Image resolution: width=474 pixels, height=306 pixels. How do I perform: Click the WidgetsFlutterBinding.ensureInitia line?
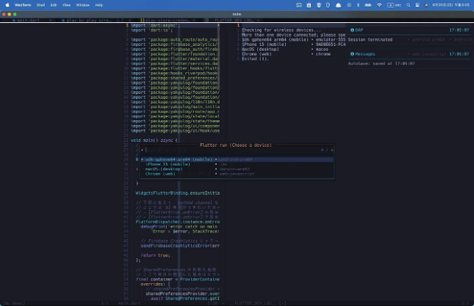pyautogui.click(x=178, y=193)
